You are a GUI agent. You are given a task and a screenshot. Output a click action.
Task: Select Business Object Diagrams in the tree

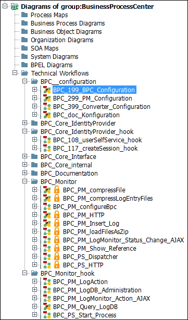coord(66,32)
